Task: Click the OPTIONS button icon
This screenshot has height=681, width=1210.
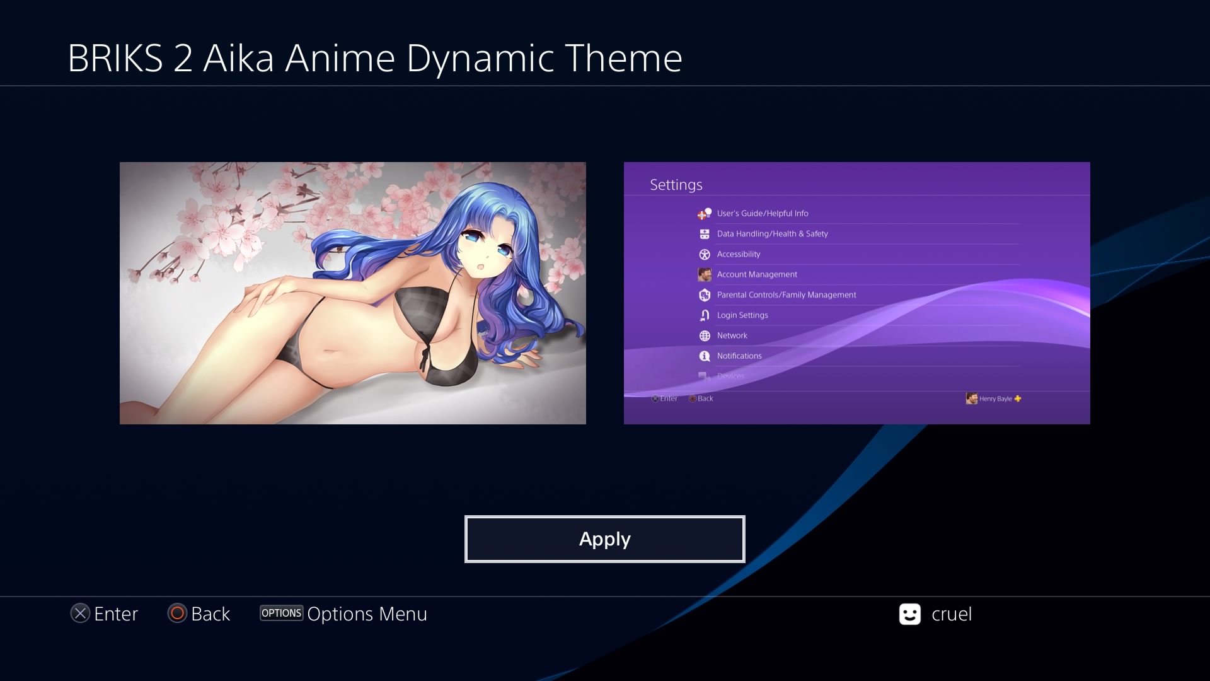Action: pos(281,613)
